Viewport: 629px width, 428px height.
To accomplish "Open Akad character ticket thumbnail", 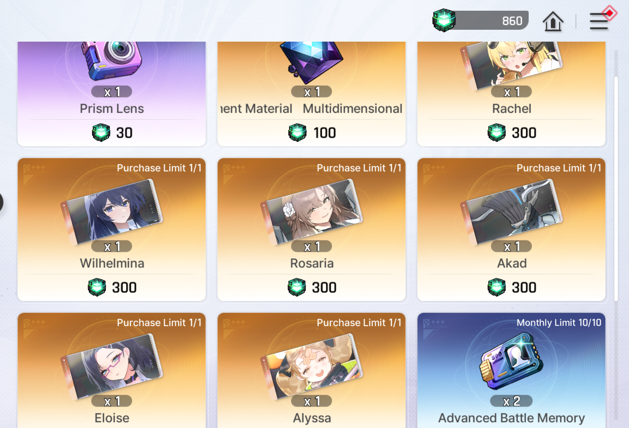I will pos(512,211).
